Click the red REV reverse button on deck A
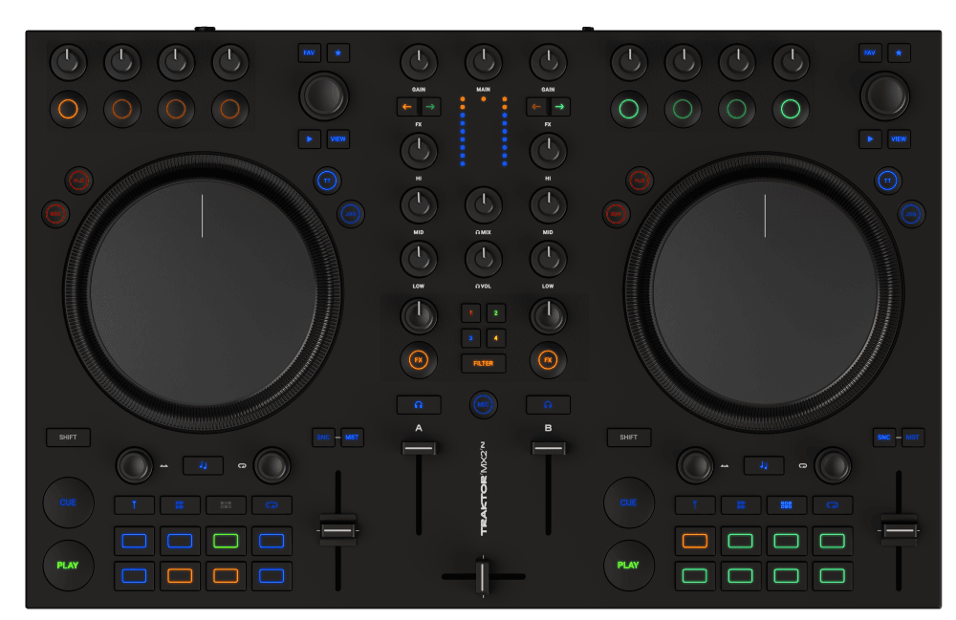Image resolution: width=956 pixels, height=620 pixels. 55,214
